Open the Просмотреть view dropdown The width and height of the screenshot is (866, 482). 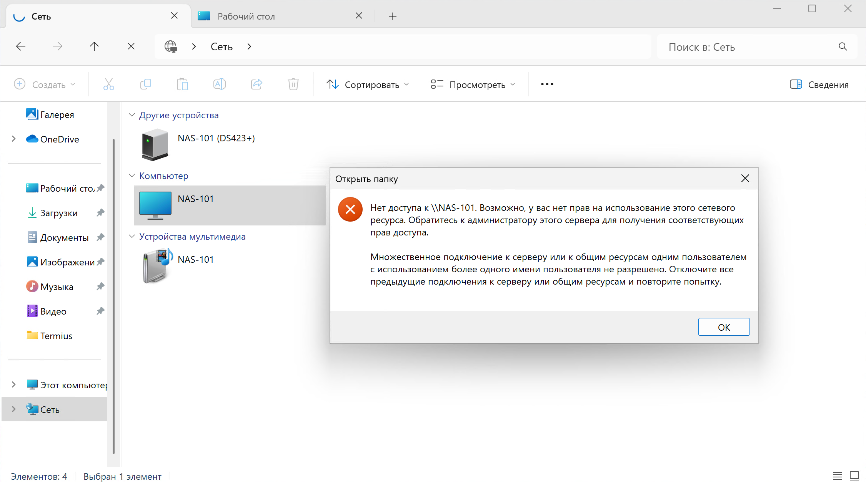pyautogui.click(x=473, y=84)
